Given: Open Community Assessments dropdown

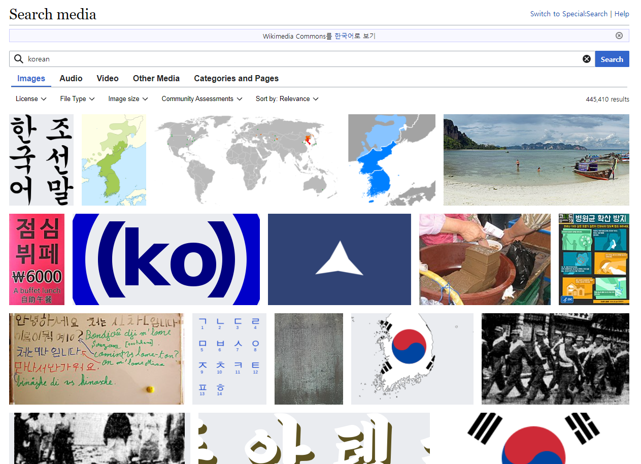Looking at the screenshot, I should [202, 99].
